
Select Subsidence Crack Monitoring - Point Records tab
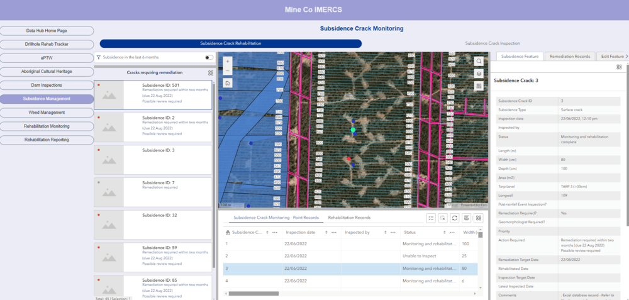tap(276, 218)
